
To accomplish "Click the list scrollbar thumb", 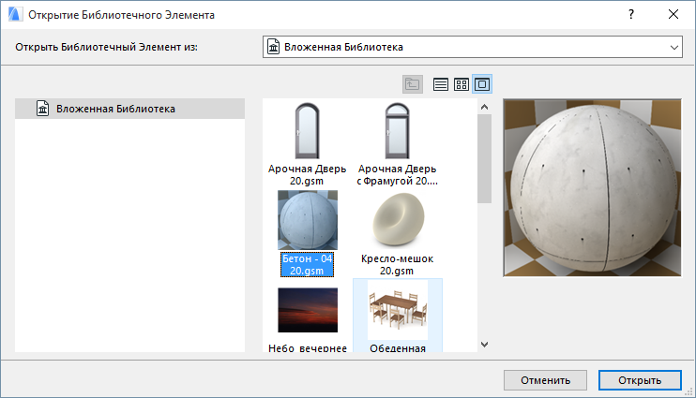I will tap(485, 158).
